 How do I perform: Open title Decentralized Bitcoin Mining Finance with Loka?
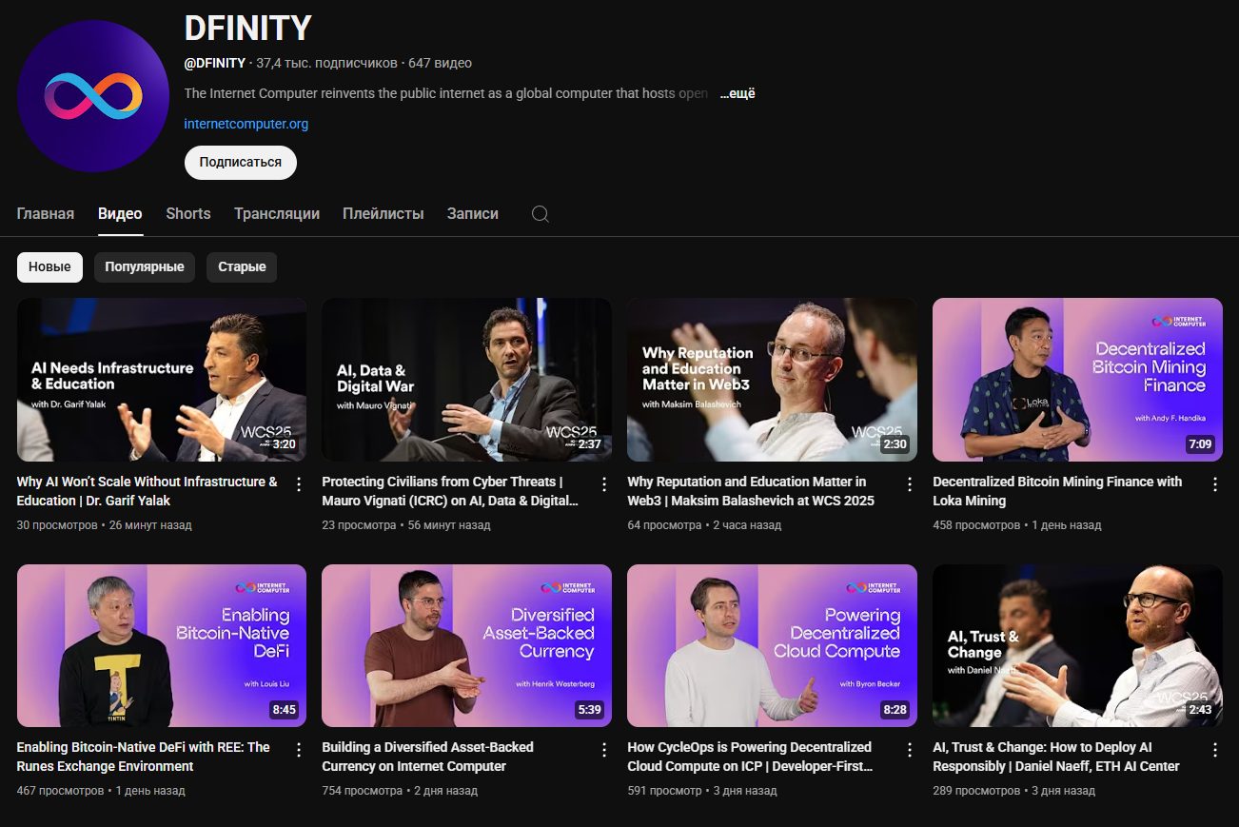pyautogui.click(x=1057, y=491)
